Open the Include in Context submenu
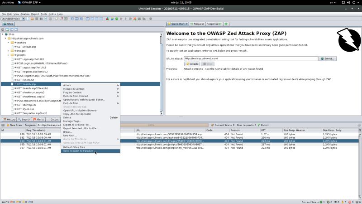This screenshot has width=362, height=204. pos(90,89)
